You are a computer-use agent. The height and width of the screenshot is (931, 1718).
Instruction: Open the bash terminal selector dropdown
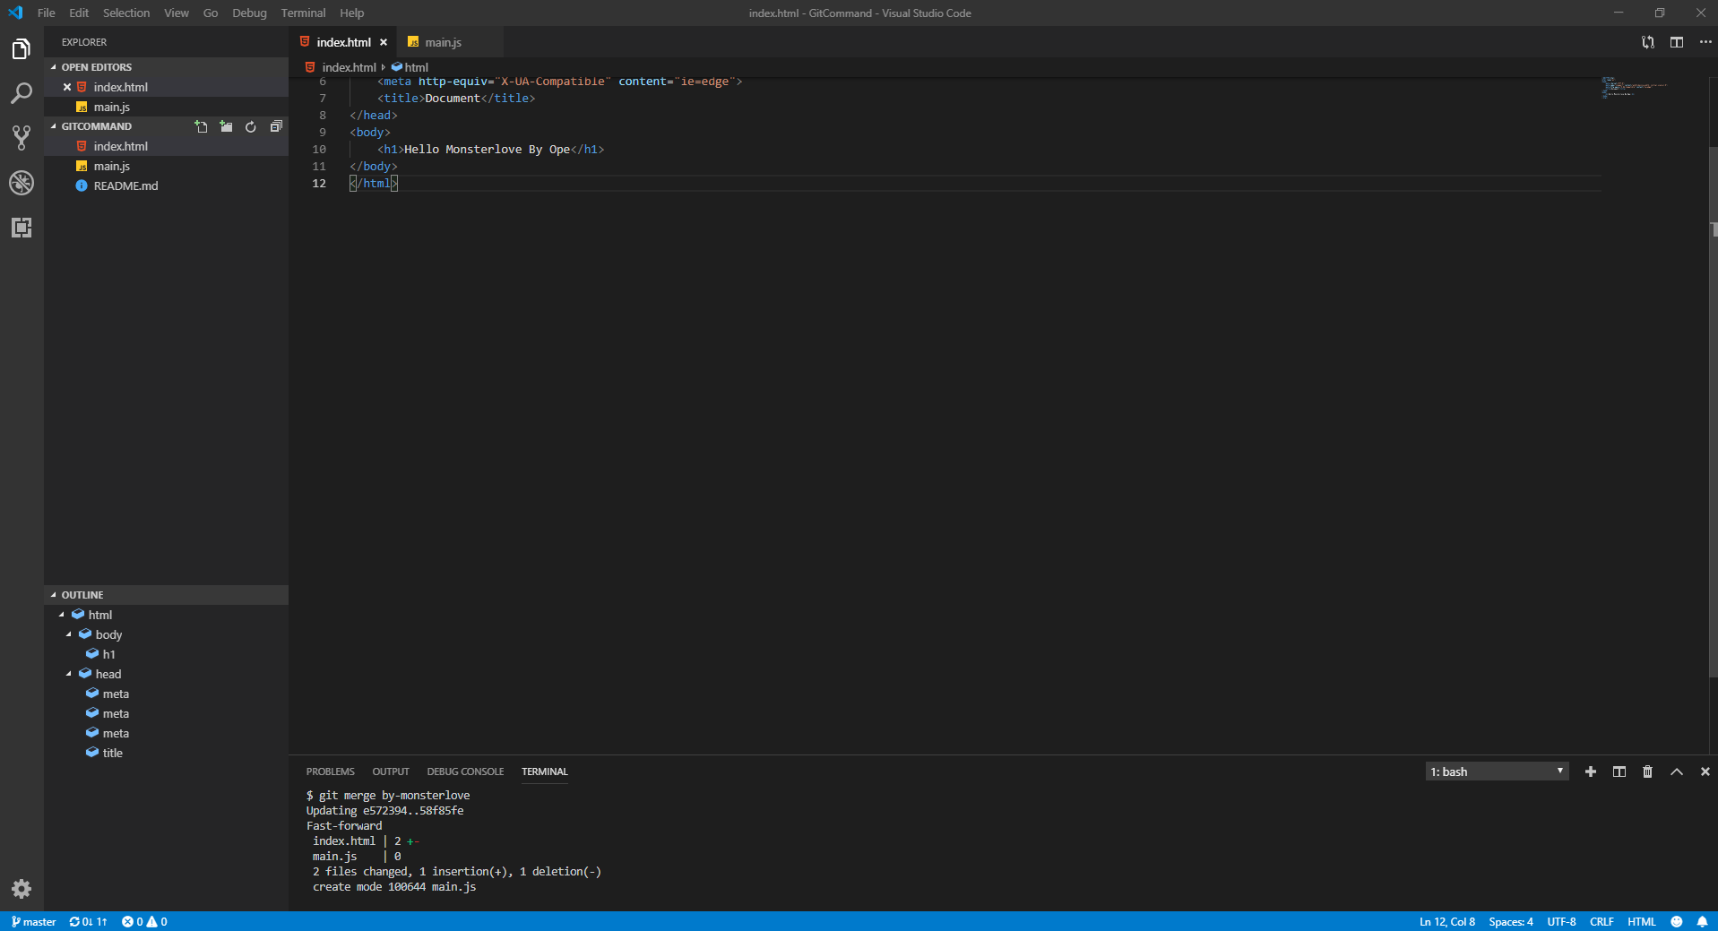click(1495, 772)
